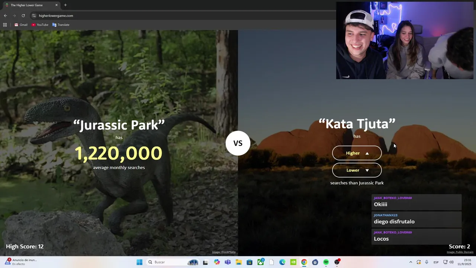Click the webcam overlay video
476x268 pixels.
pos(405,40)
